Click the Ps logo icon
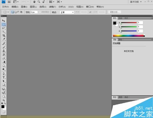 [3, 2]
